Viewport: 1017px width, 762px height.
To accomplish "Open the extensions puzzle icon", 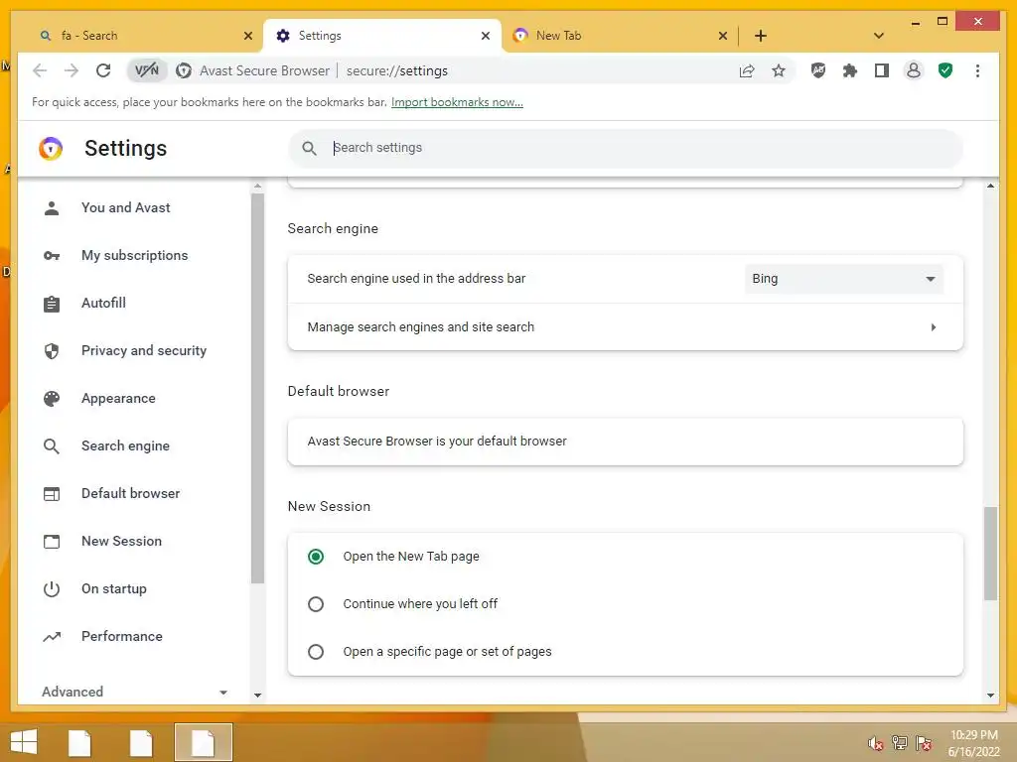I will click(x=850, y=70).
